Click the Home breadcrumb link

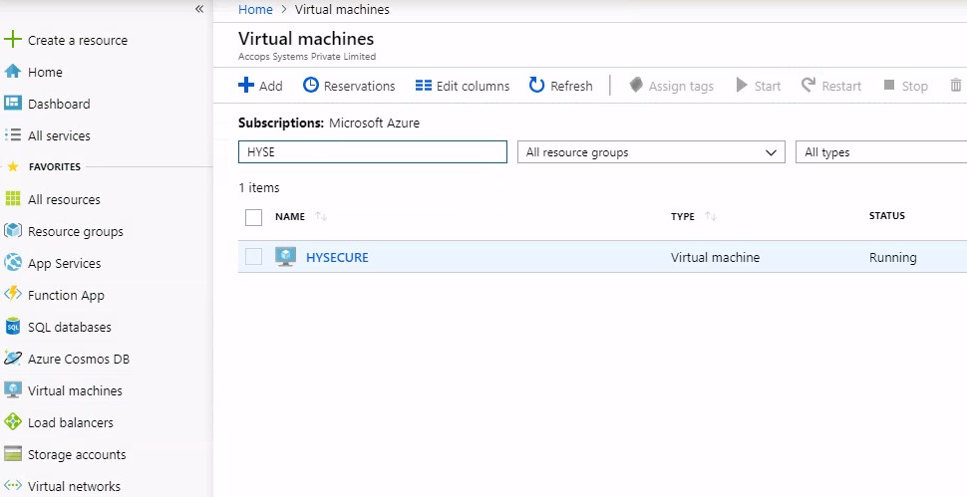coord(255,9)
